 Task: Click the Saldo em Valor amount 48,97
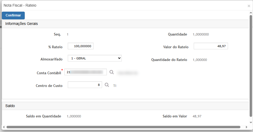[x=198, y=116]
